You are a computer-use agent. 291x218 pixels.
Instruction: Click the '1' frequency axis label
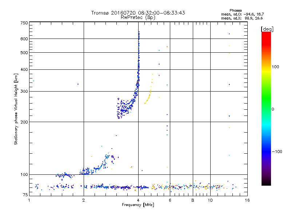point(29,200)
